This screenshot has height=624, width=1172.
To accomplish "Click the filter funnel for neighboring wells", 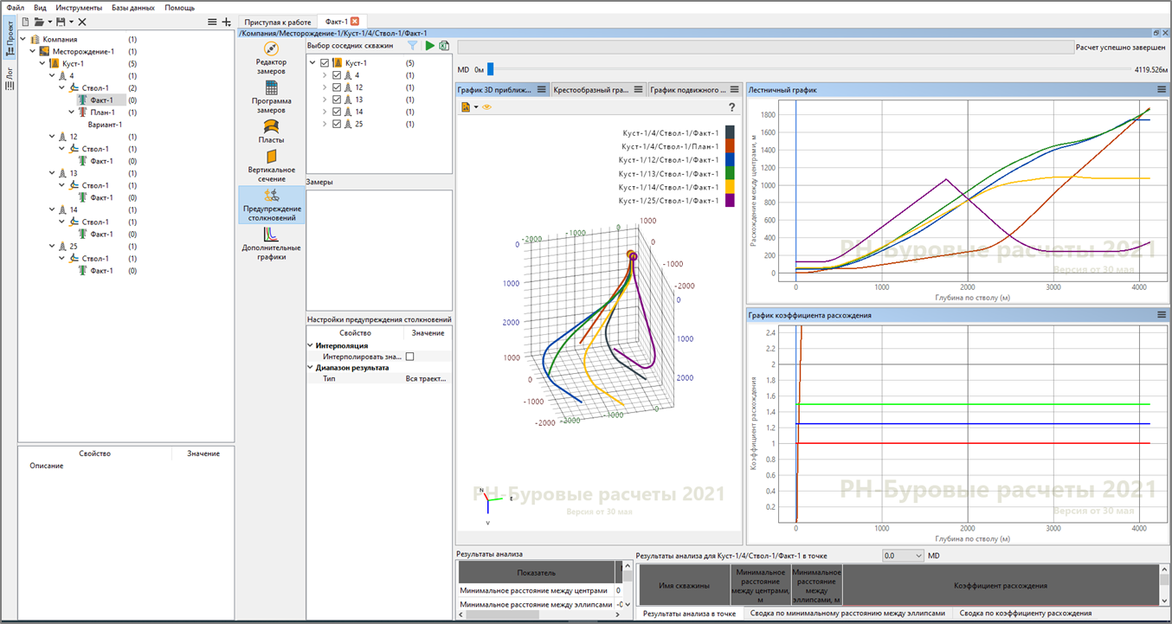I will click(413, 46).
